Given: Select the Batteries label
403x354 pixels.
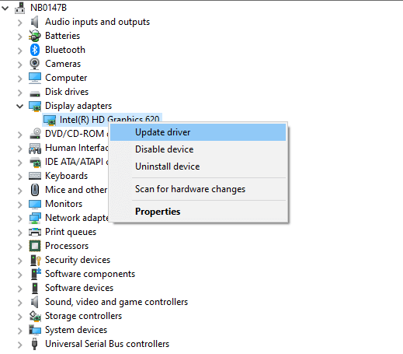Looking at the screenshot, I should [62, 36].
